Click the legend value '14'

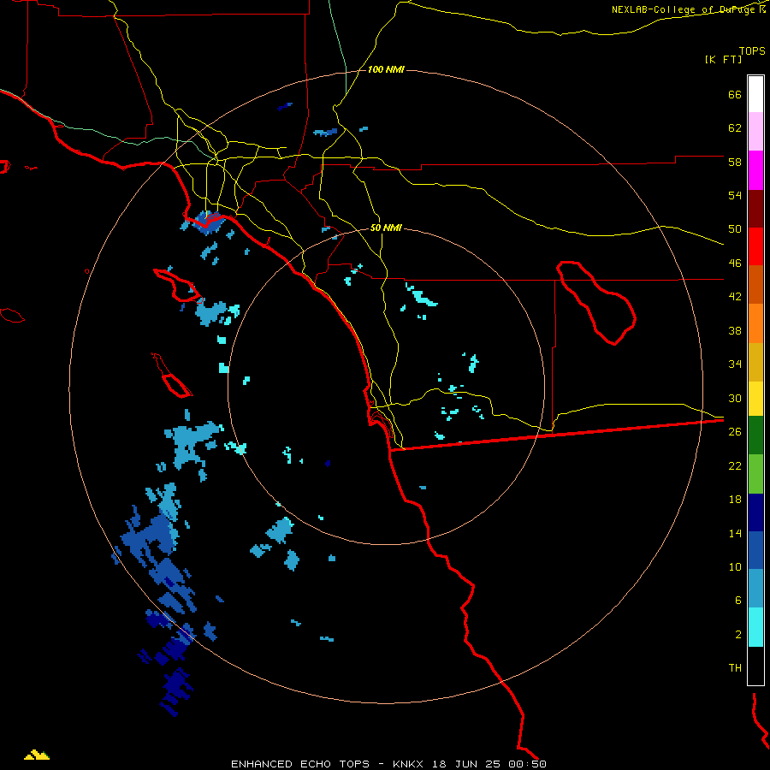pyautogui.click(x=735, y=533)
